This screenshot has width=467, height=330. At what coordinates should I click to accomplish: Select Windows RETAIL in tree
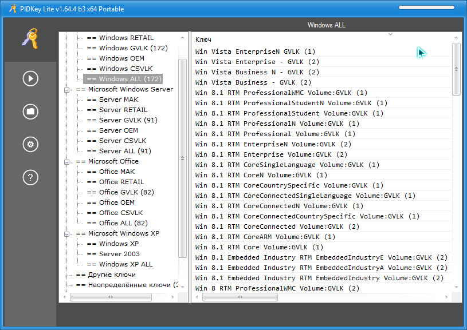click(120, 38)
